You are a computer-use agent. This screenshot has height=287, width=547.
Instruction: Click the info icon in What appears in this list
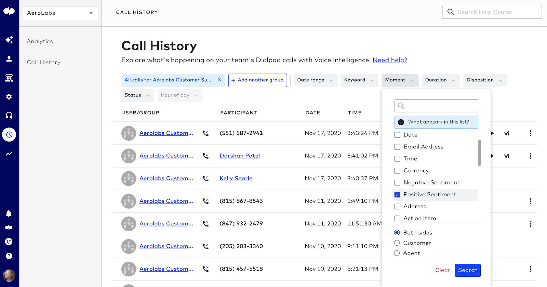[x=401, y=122]
